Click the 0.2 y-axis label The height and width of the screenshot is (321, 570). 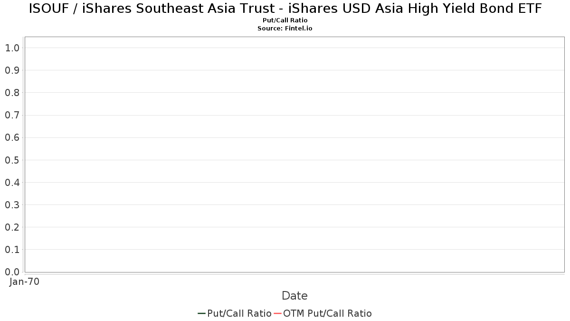coord(12,227)
